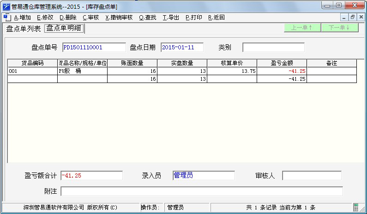Click the app icon in the title bar
This screenshot has width=367, height=214.
[6, 6]
